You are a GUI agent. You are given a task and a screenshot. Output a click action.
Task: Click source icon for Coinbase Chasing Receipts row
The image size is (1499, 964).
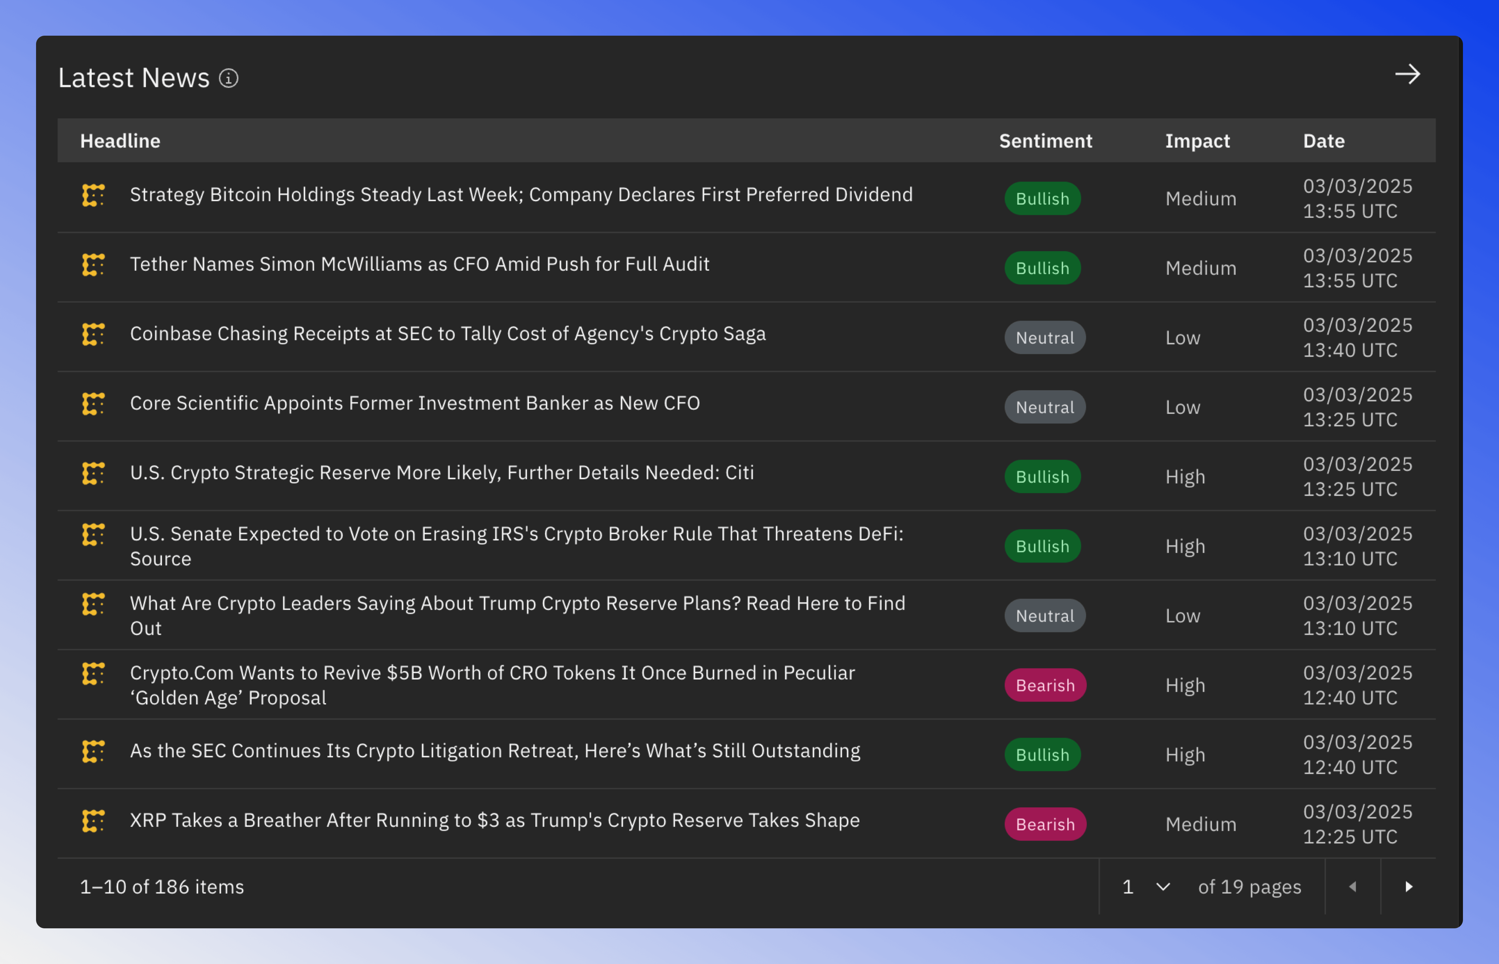pos(93,334)
